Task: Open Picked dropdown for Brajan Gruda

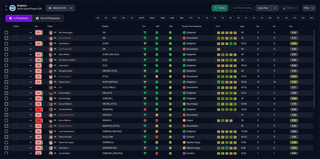Action: point(23,82)
